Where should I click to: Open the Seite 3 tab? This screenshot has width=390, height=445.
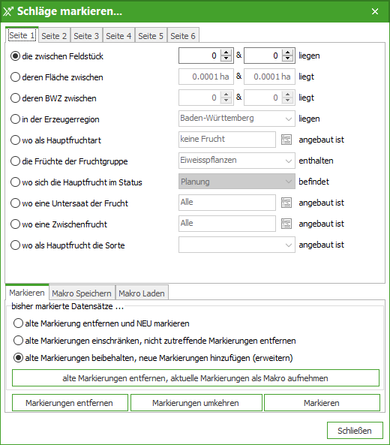coord(86,36)
